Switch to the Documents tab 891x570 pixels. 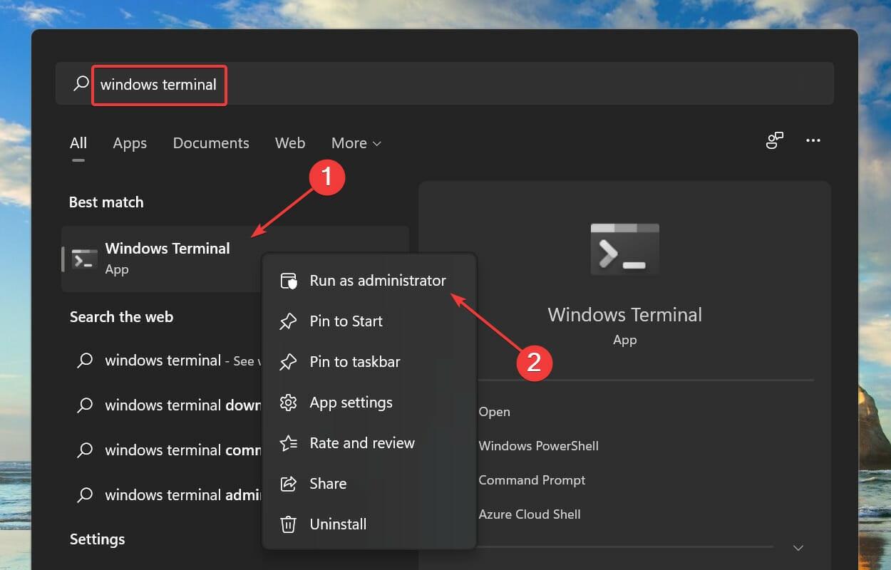(211, 142)
